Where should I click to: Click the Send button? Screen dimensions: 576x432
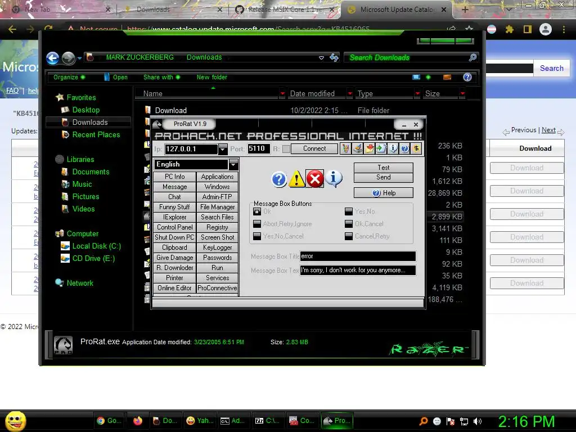tap(383, 177)
